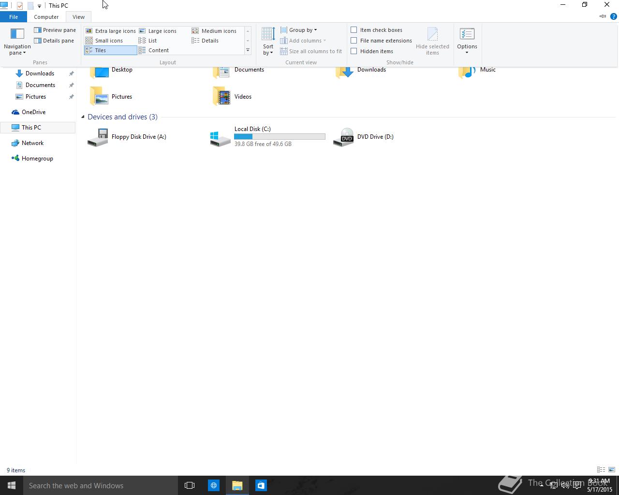Click File Explorer taskbar icon
619x495 pixels.
(x=237, y=485)
